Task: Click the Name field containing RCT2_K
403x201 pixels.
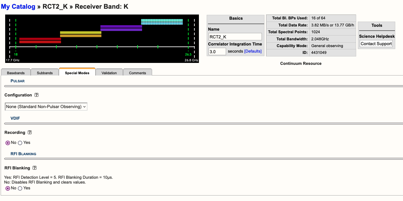Action: tap(235, 37)
